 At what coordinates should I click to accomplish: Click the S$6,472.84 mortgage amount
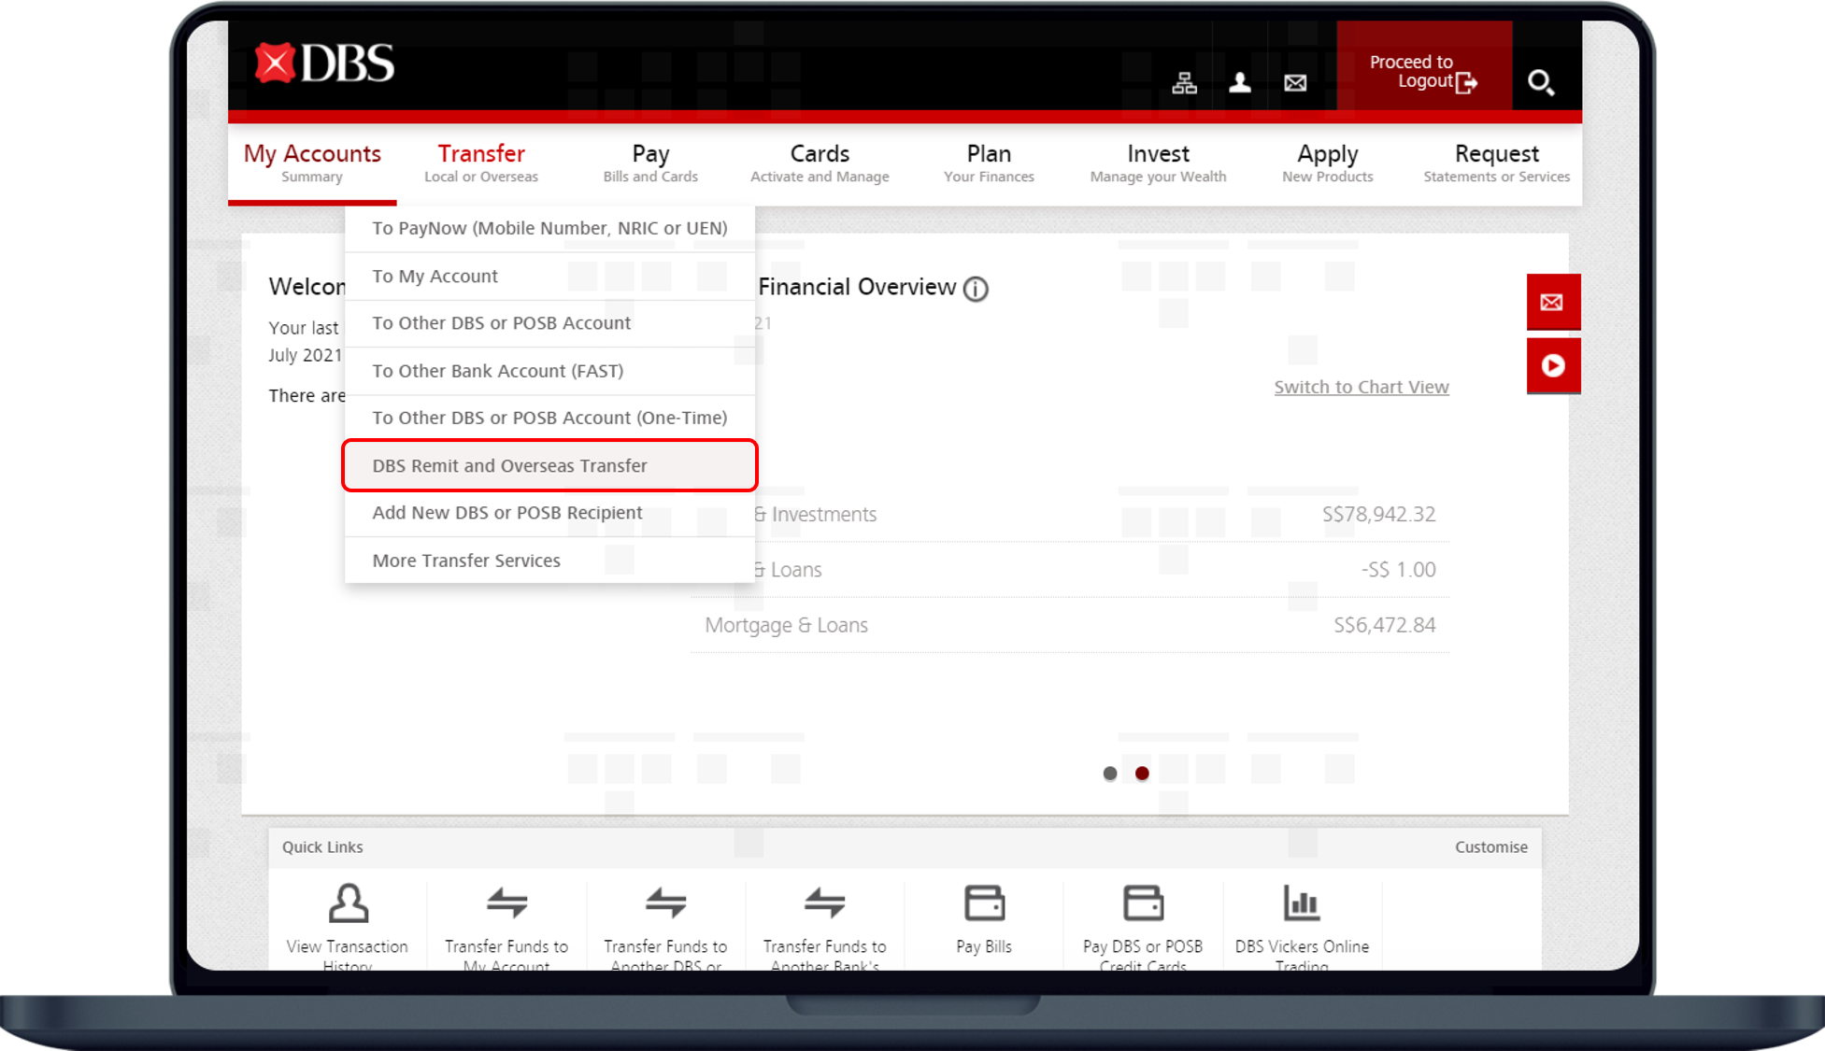click(1384, 626)
